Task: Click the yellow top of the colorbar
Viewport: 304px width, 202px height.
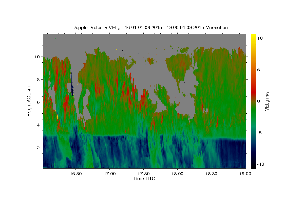Action: [x=253, y=37]
